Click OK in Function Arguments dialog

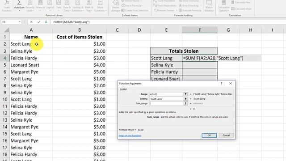point(209,135)
